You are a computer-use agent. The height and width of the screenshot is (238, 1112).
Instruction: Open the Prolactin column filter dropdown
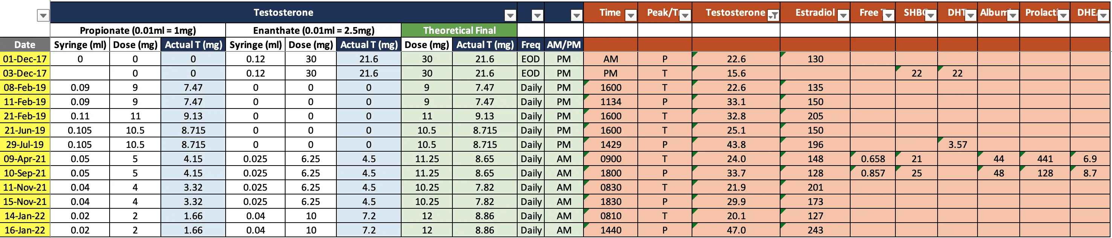click(x=1063, y=16)
